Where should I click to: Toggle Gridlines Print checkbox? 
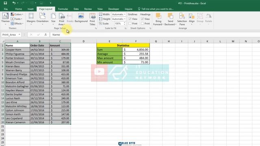(130, 24)
